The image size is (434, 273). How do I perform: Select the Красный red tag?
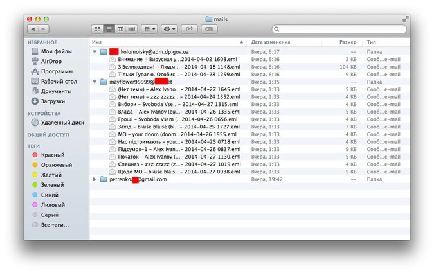[x=52, y=155]
